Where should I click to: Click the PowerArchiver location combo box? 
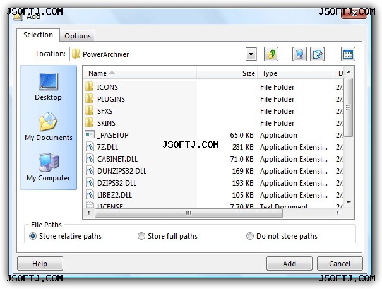[x=164, y=54]
